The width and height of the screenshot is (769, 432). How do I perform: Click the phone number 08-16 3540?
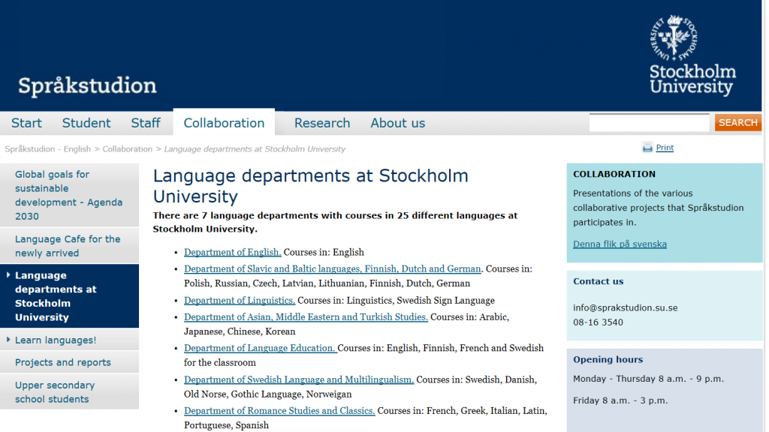[x=598, y=322]
